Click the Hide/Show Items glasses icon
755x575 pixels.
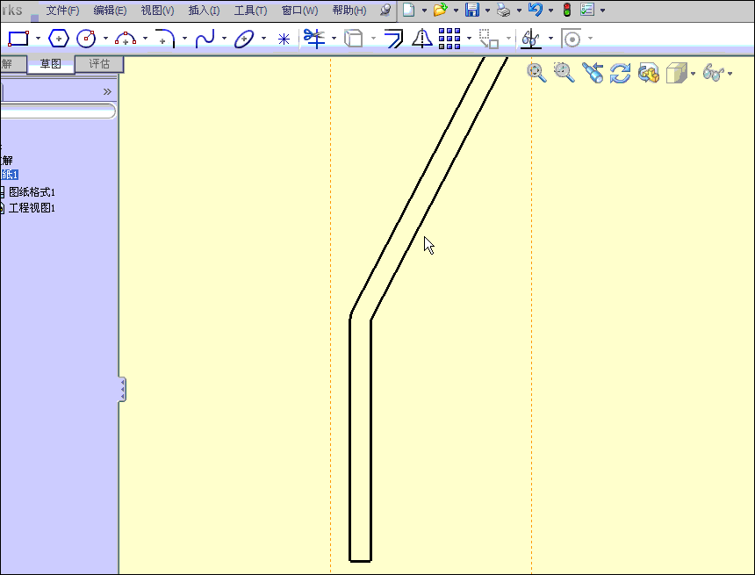point(714,73)
